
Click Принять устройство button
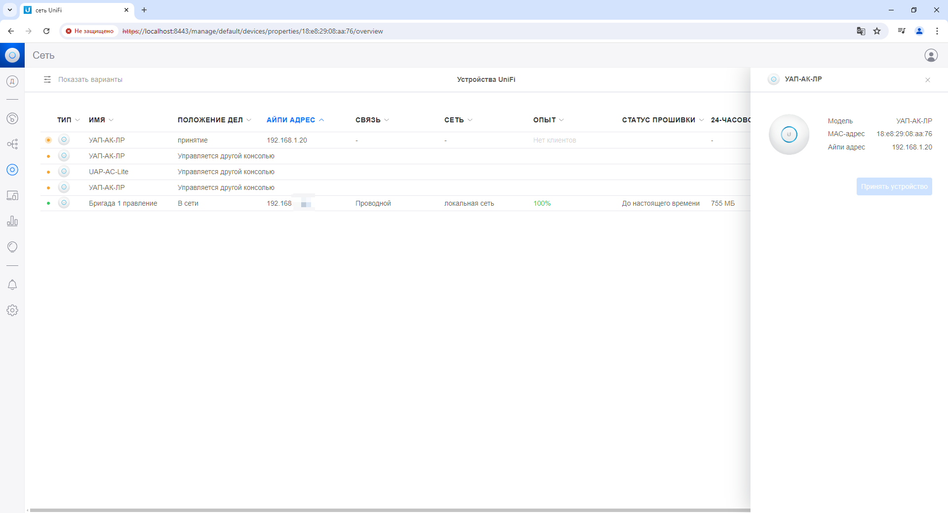(x=894, y=186)
